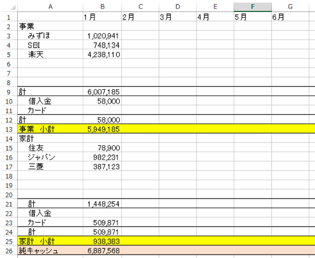This screenshot has width=315, height=258.
Task: Click the 1月 header cell
Action: pos(103,17)
